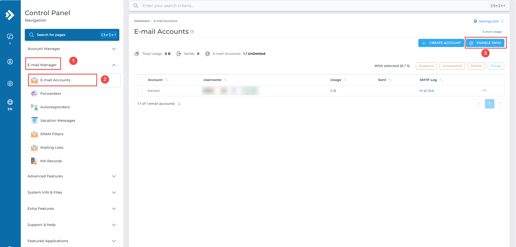Click the messages chat icon in left rail
516x247 pixels.
pos(10,37)
